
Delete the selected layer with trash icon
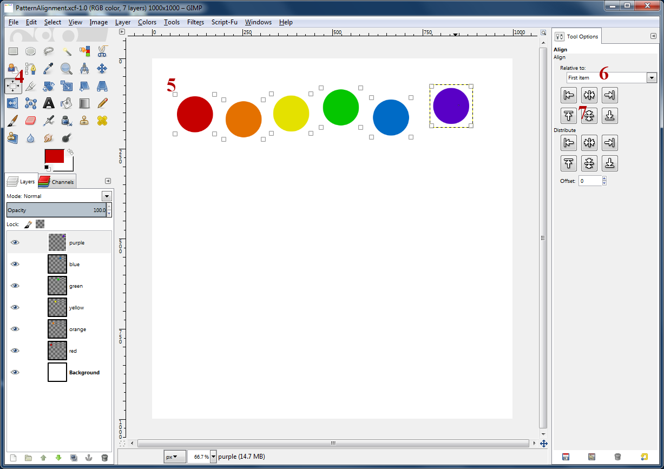coord(104,458)
